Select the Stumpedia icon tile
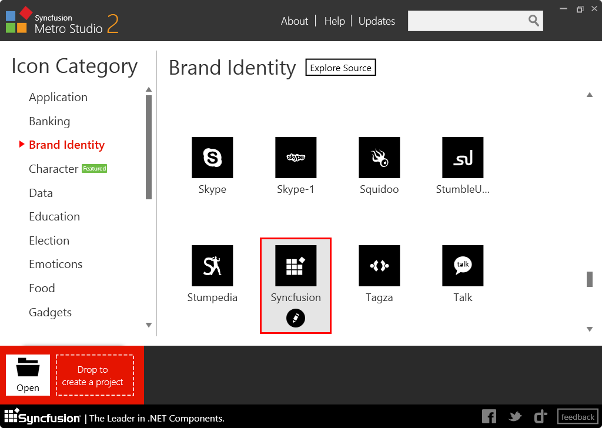602x428 pixels. point(212,266)
